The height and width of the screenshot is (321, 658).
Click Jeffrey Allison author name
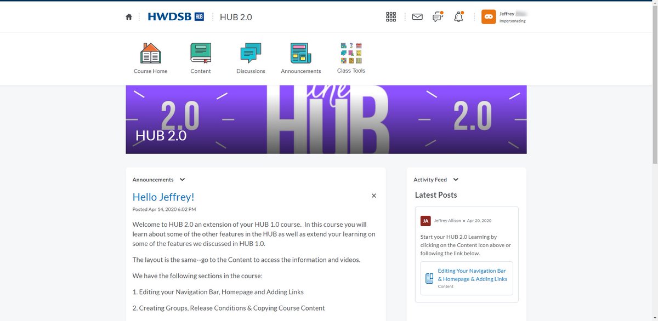pyautogui.click(x=447, y=221)
